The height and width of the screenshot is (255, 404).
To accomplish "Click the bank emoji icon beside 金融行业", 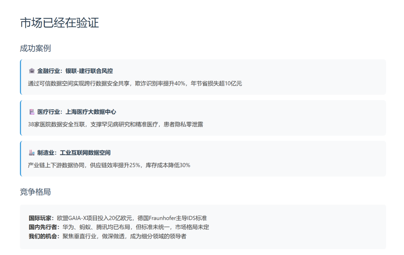I will click(x=32, y=71).
